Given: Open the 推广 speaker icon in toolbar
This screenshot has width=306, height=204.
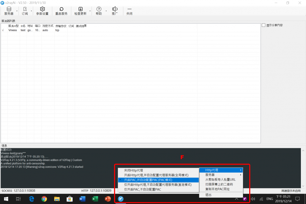Looking at the screenshot, I should (x=115, y=11).
